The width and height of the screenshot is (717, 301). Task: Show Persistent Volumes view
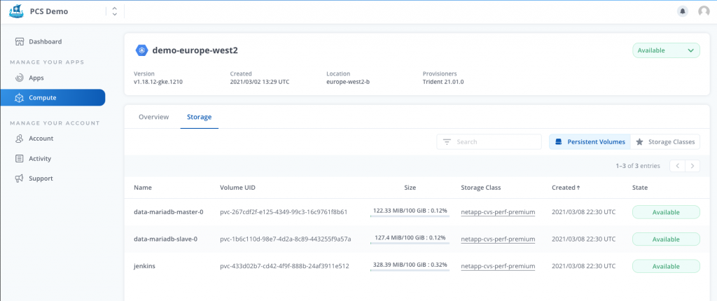pyautogui.click(x=590, y=142)
